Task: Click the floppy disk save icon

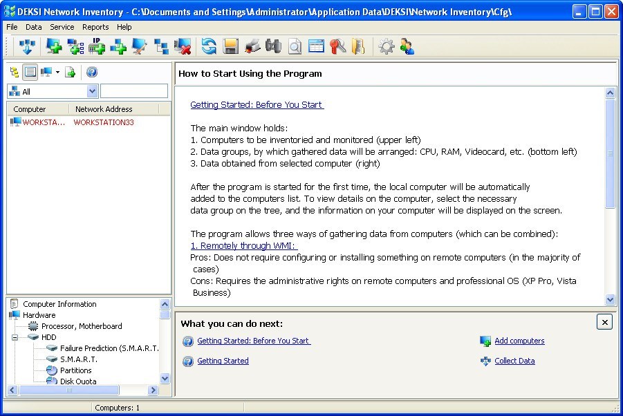Action: pyautogui.click(x=230, y=47)
